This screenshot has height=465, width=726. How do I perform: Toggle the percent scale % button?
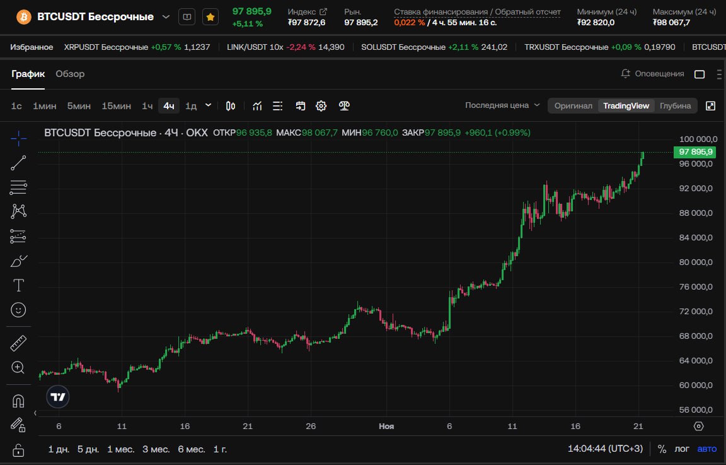pyautogui.click(x=662, y=449)
